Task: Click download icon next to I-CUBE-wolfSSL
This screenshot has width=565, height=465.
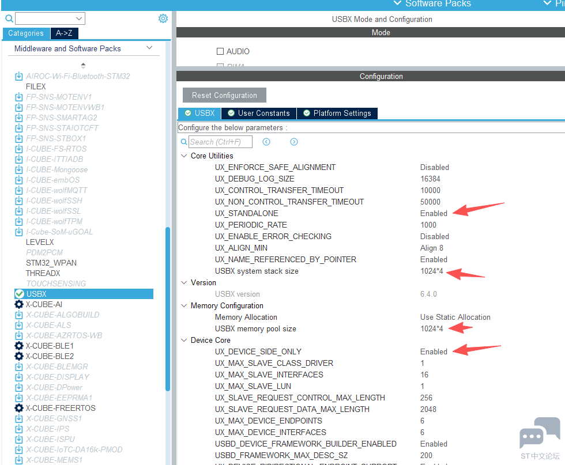Action: (x=18, y=211)
